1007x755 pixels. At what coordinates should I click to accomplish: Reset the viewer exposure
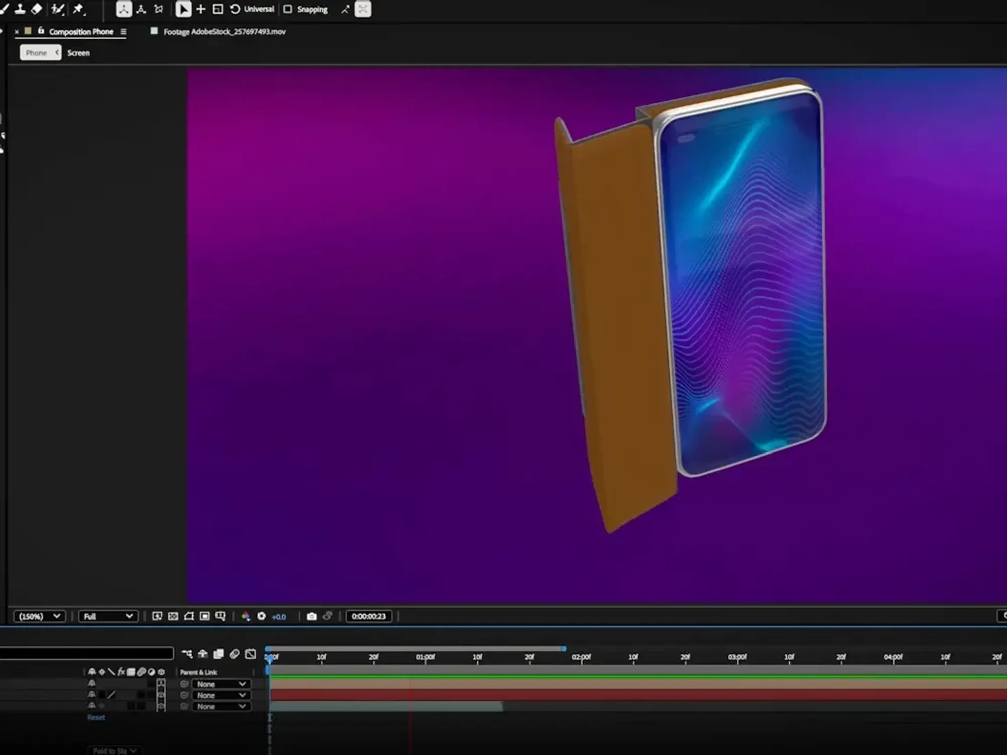click(261, 616)
